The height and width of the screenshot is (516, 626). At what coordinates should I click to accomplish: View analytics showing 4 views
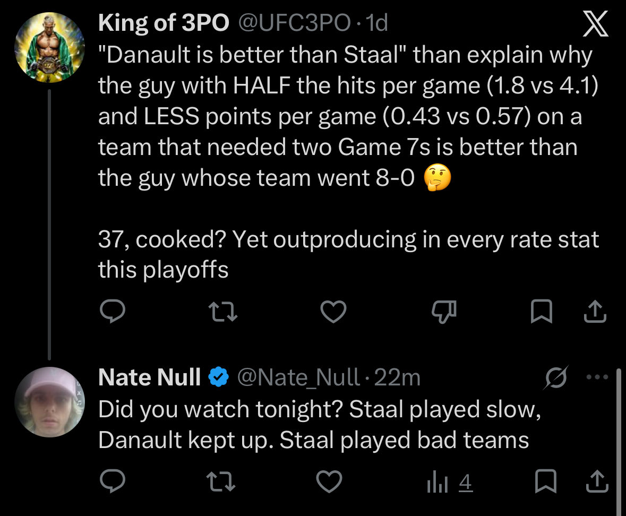pyautogui.click(x=450, y=482)
